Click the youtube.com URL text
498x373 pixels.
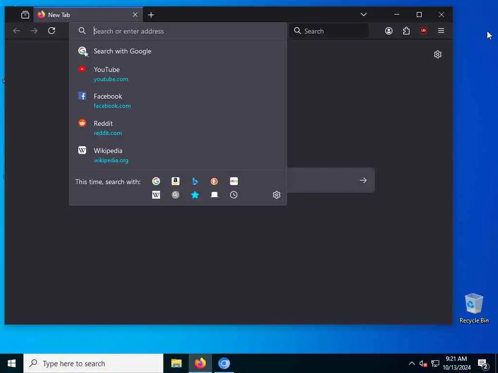(x=111, y=79)
